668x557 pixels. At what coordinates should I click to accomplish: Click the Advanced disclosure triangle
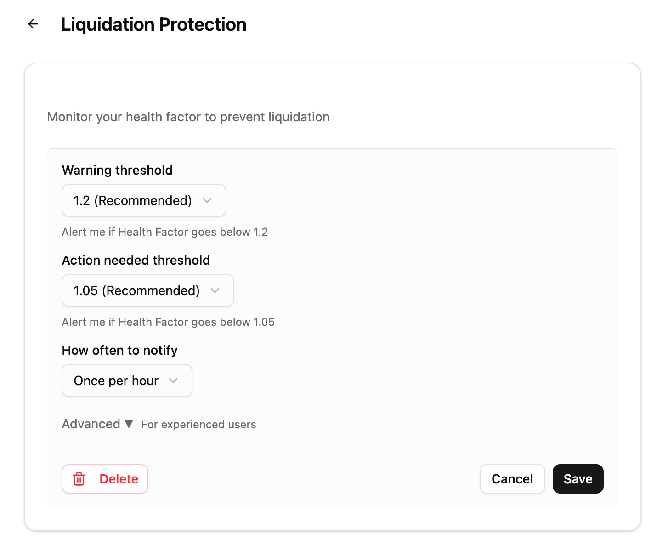point(129,424)
